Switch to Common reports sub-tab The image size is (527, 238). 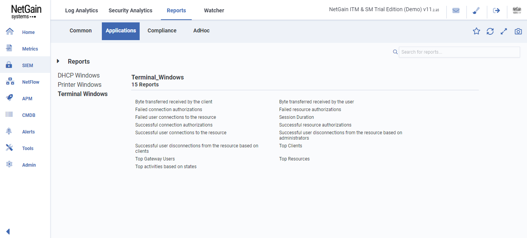coord(81,30)
